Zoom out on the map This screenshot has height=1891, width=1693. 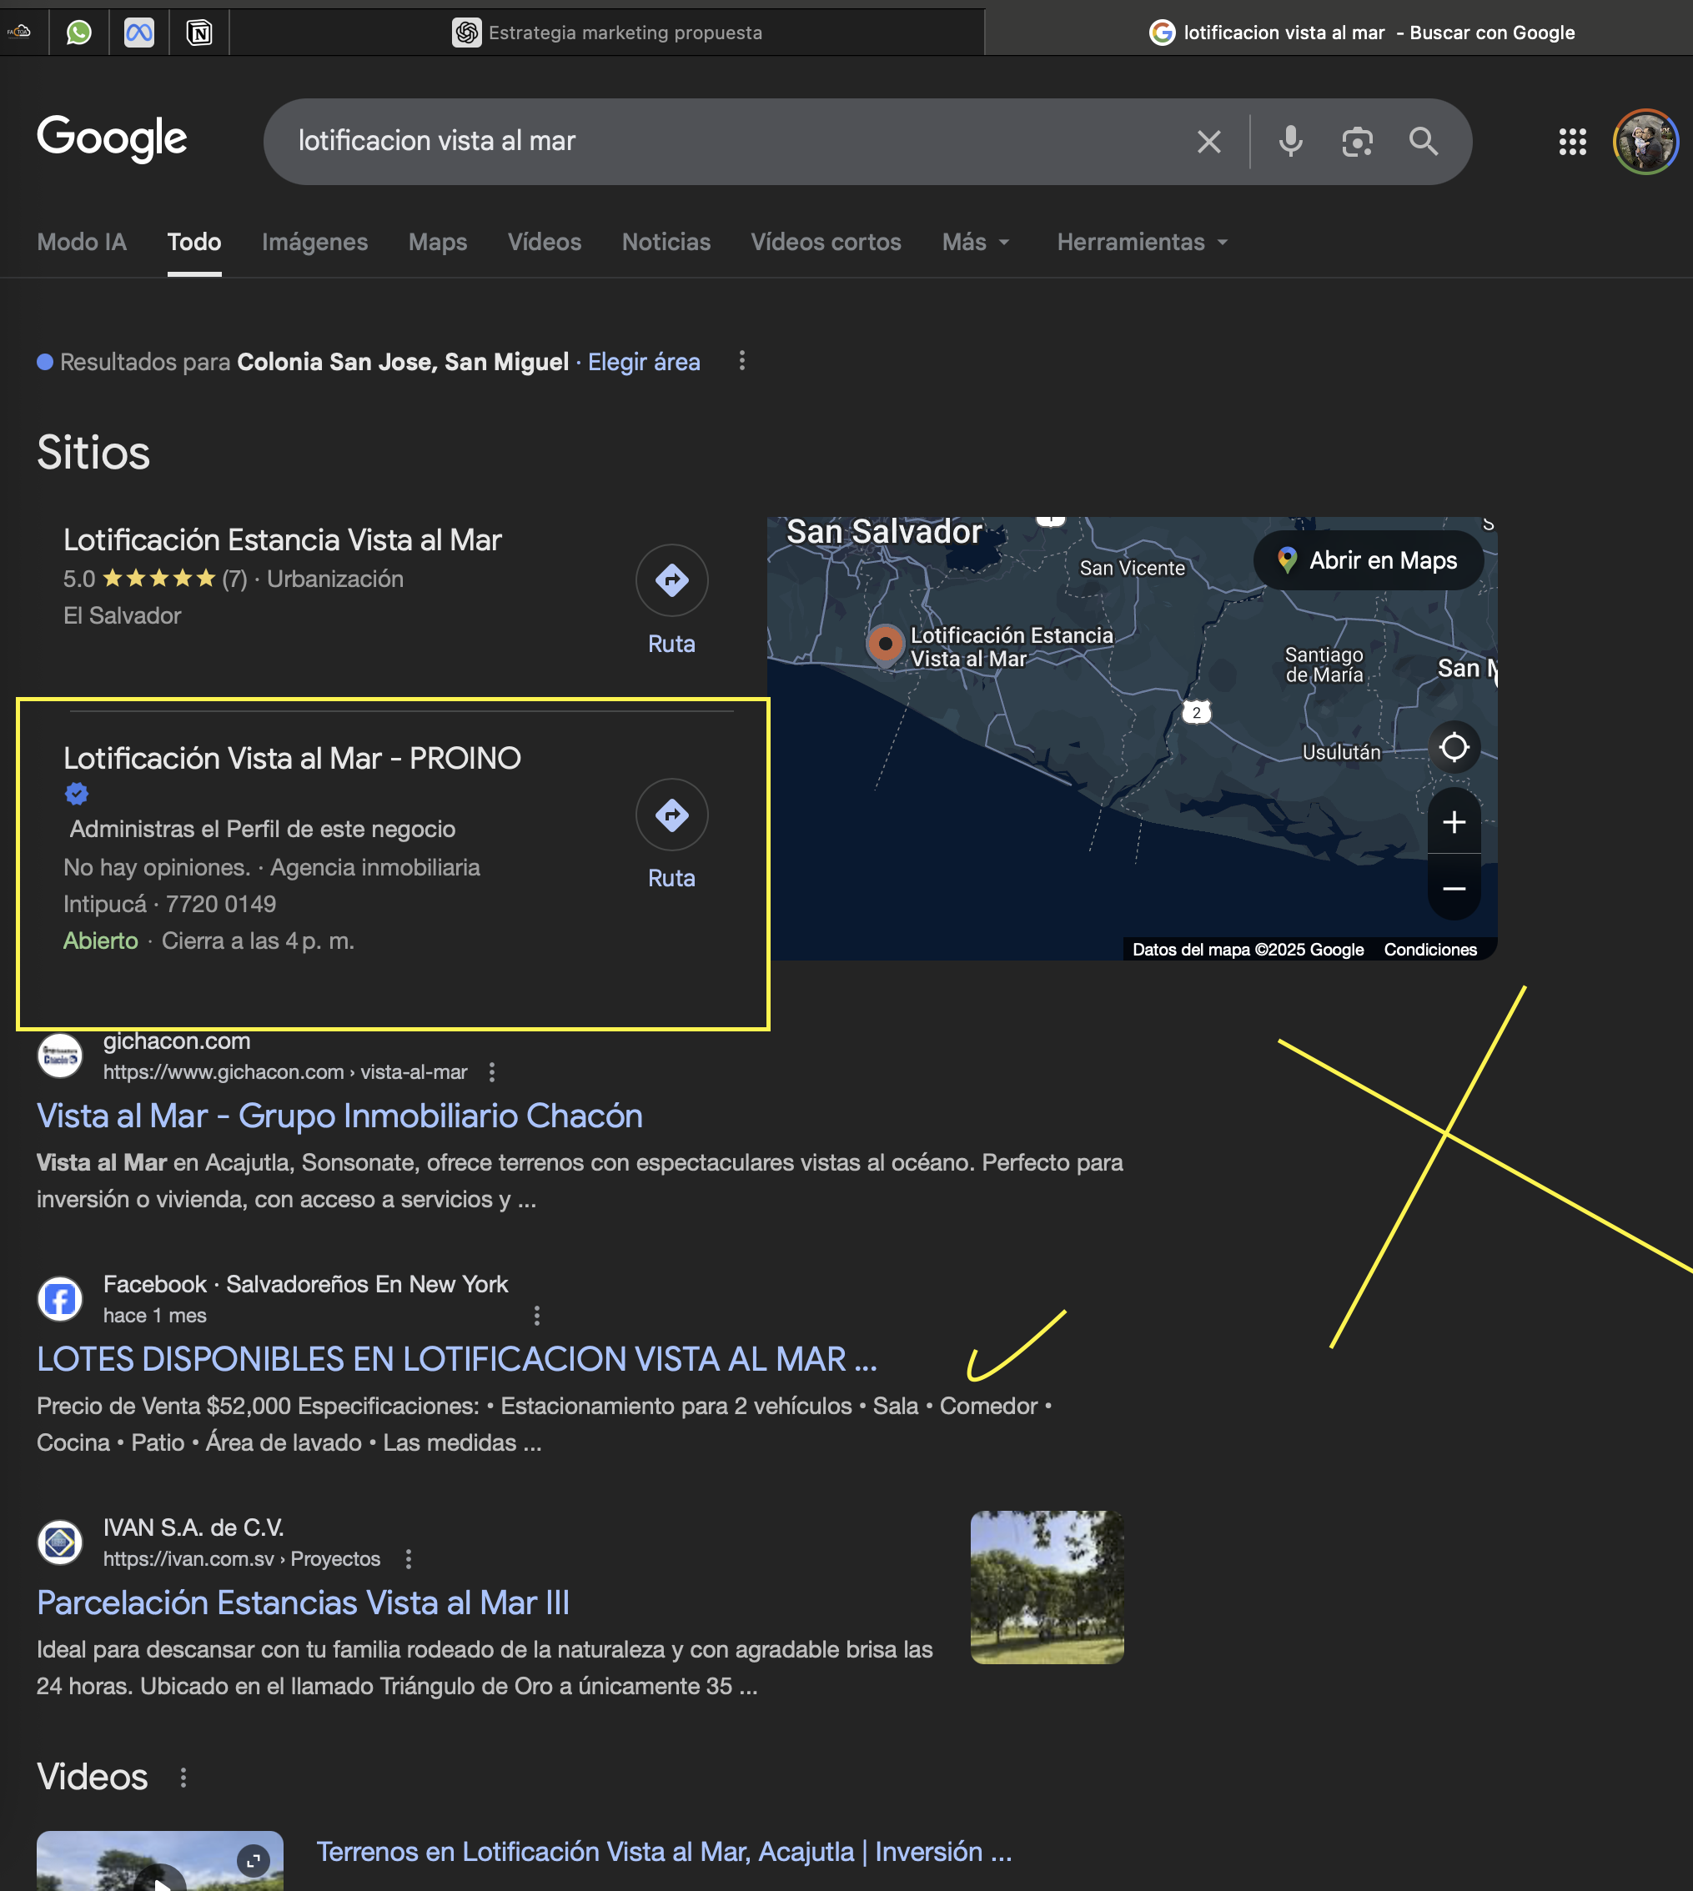[1454, 890]
